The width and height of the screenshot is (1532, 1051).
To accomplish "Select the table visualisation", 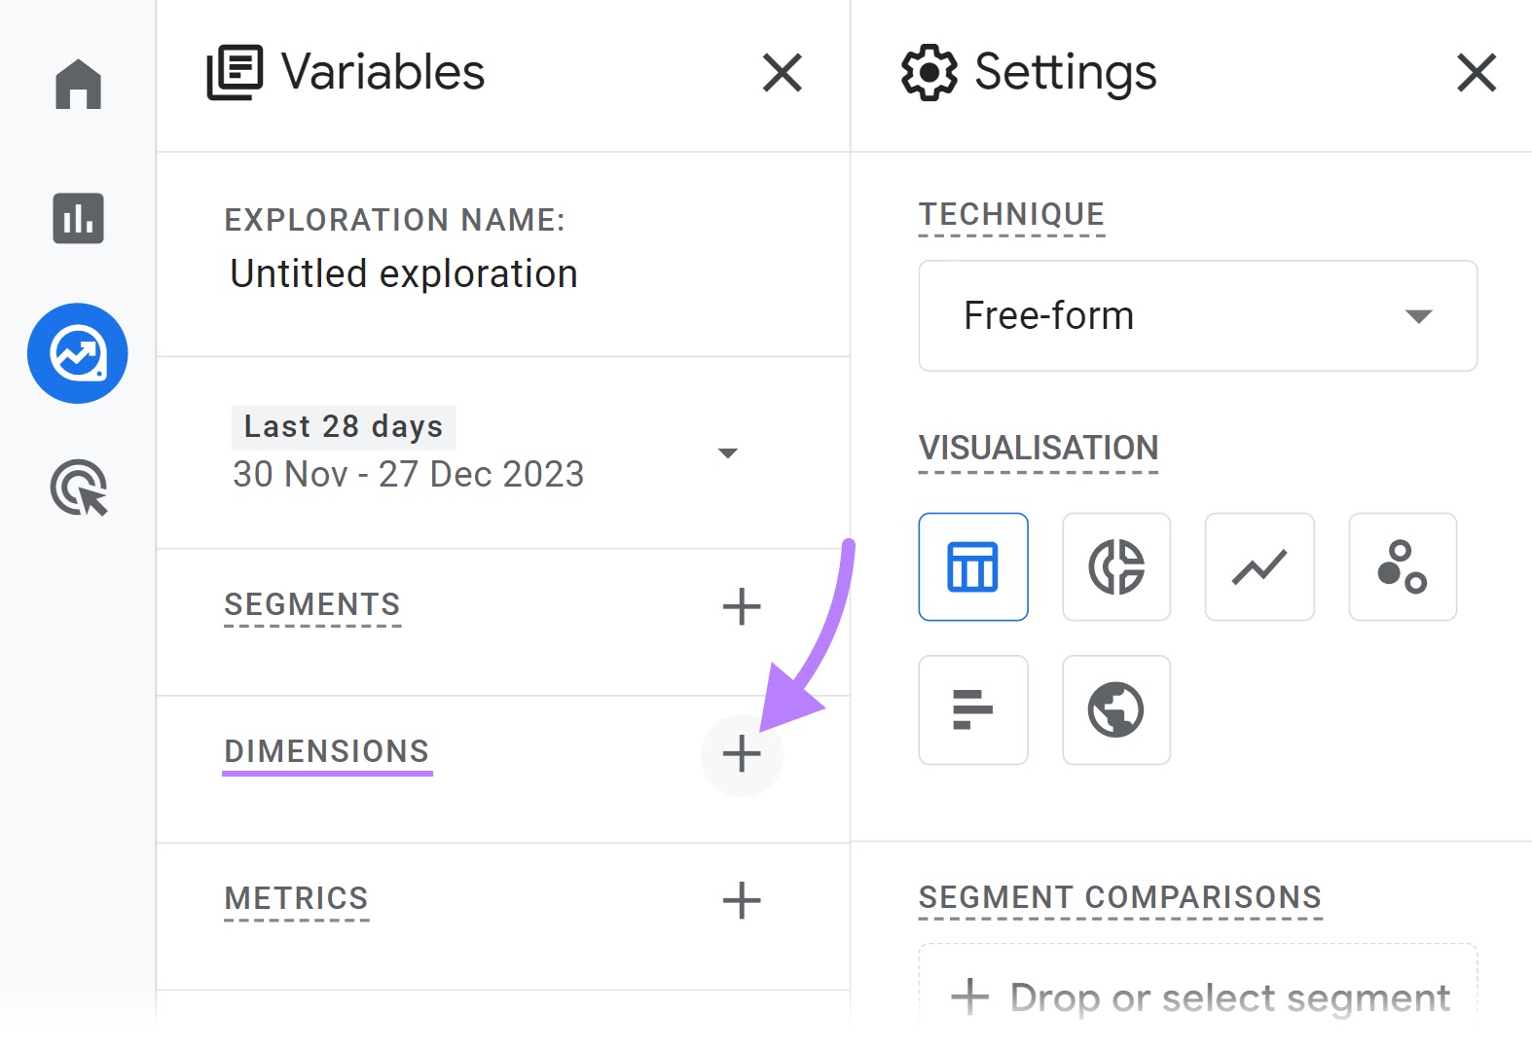I will [972, 566].
